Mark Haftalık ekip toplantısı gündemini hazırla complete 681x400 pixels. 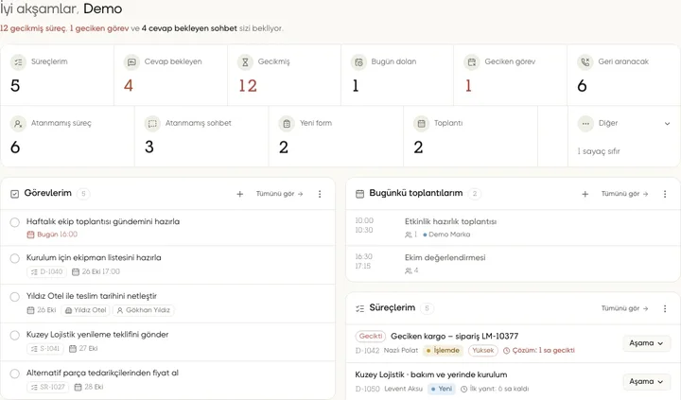[15, 222]
